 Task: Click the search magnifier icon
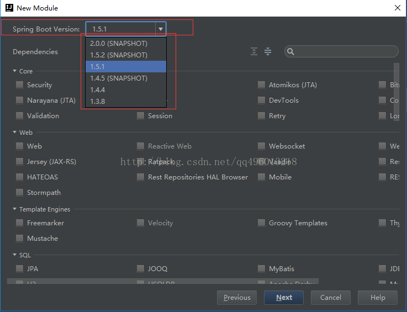(x=290, y=52)
